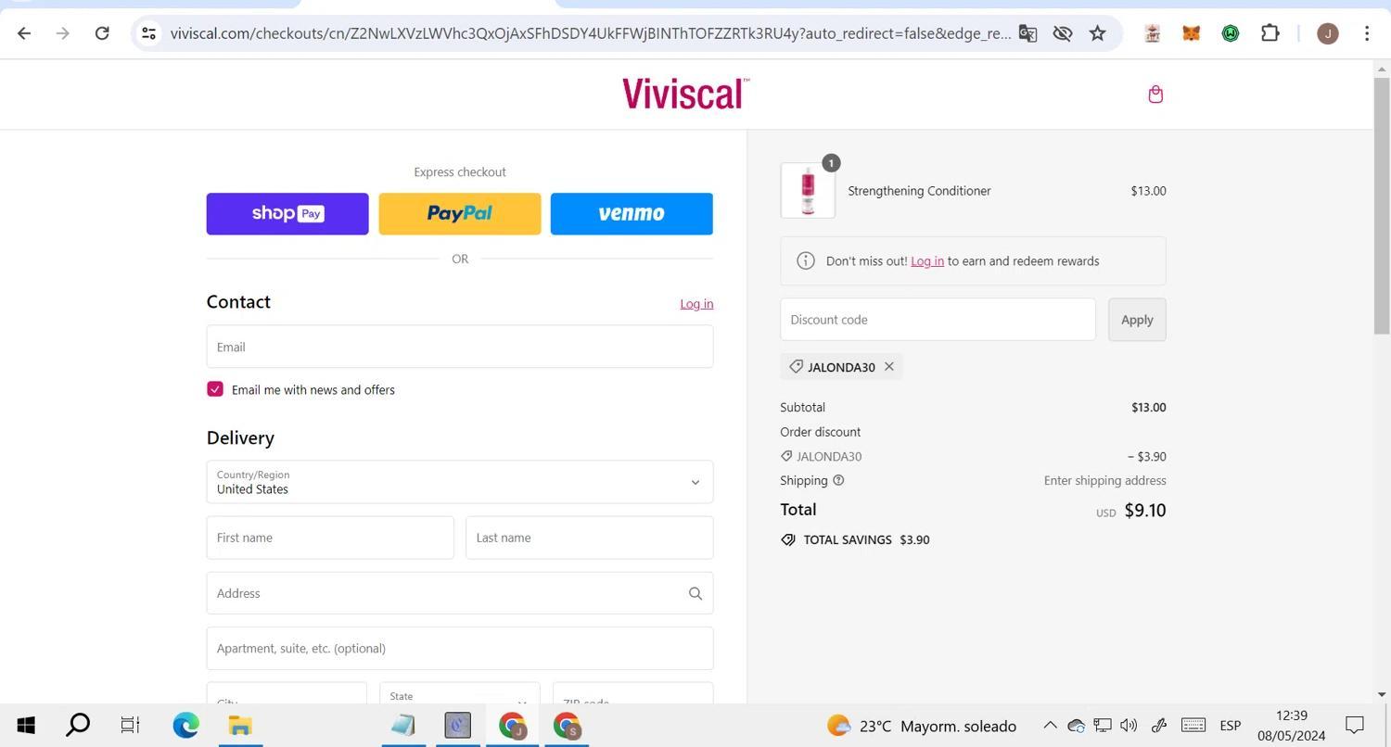Pay with Shop Pay express checkout
This screenshot has width=1391, height=747.
pyautogui.click(x=287, y=214)
